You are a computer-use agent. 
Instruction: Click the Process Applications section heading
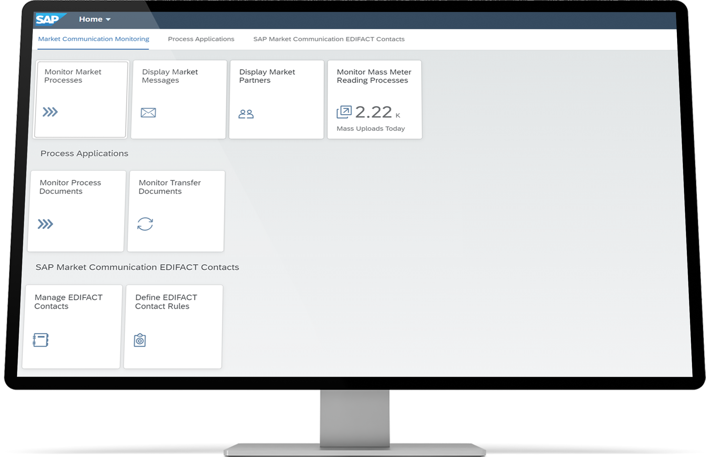pos(84,153)
